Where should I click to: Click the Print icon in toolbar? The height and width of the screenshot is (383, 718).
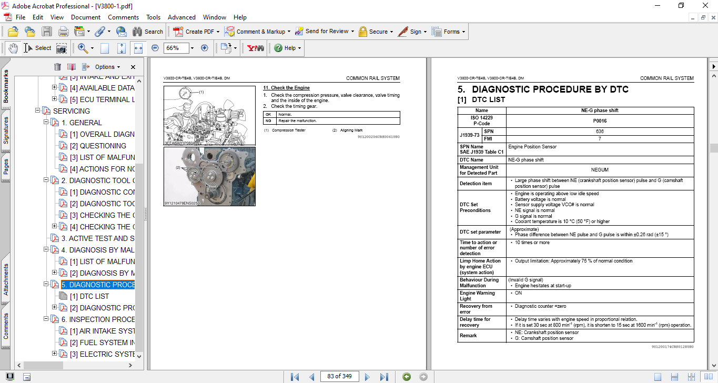63,32
